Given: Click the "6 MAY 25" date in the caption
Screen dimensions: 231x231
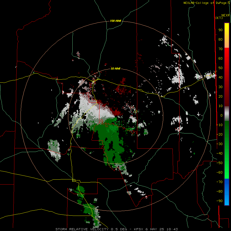Looking at the screenshot, I should (x=155, y=229).
